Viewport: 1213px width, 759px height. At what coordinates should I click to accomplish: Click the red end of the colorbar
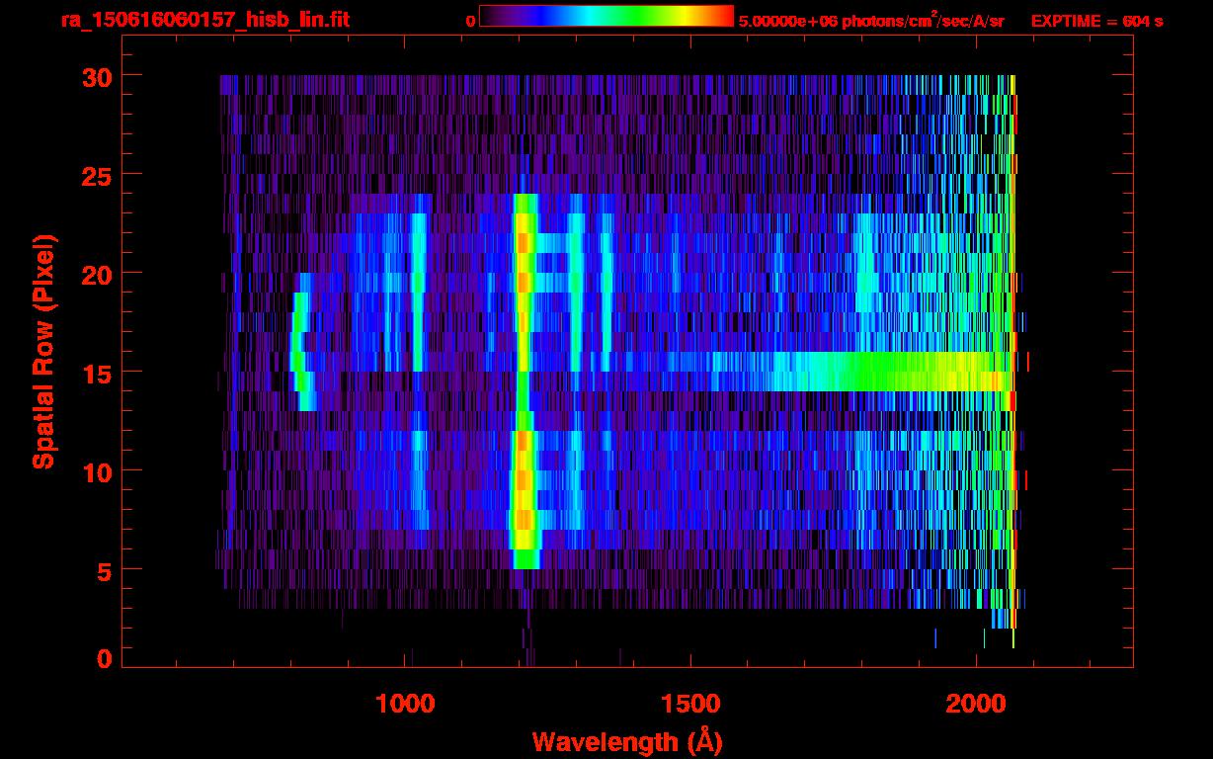(723, 17)
